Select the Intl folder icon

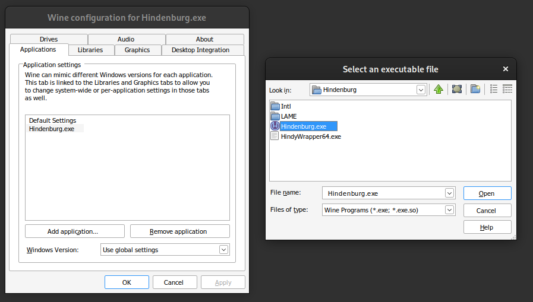(x=275, y=106)
